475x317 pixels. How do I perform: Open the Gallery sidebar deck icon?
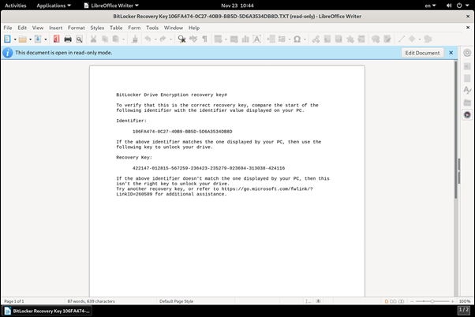(x=467, y=103)
